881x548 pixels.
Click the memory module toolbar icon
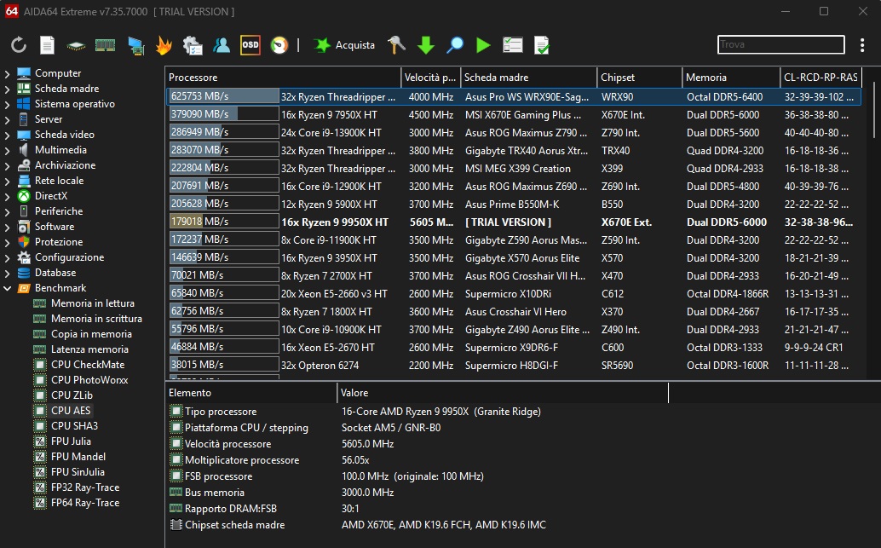(105, 45)
